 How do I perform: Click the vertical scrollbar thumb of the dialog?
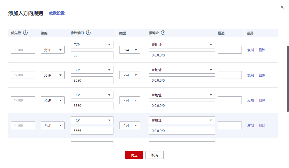point(288,79)
